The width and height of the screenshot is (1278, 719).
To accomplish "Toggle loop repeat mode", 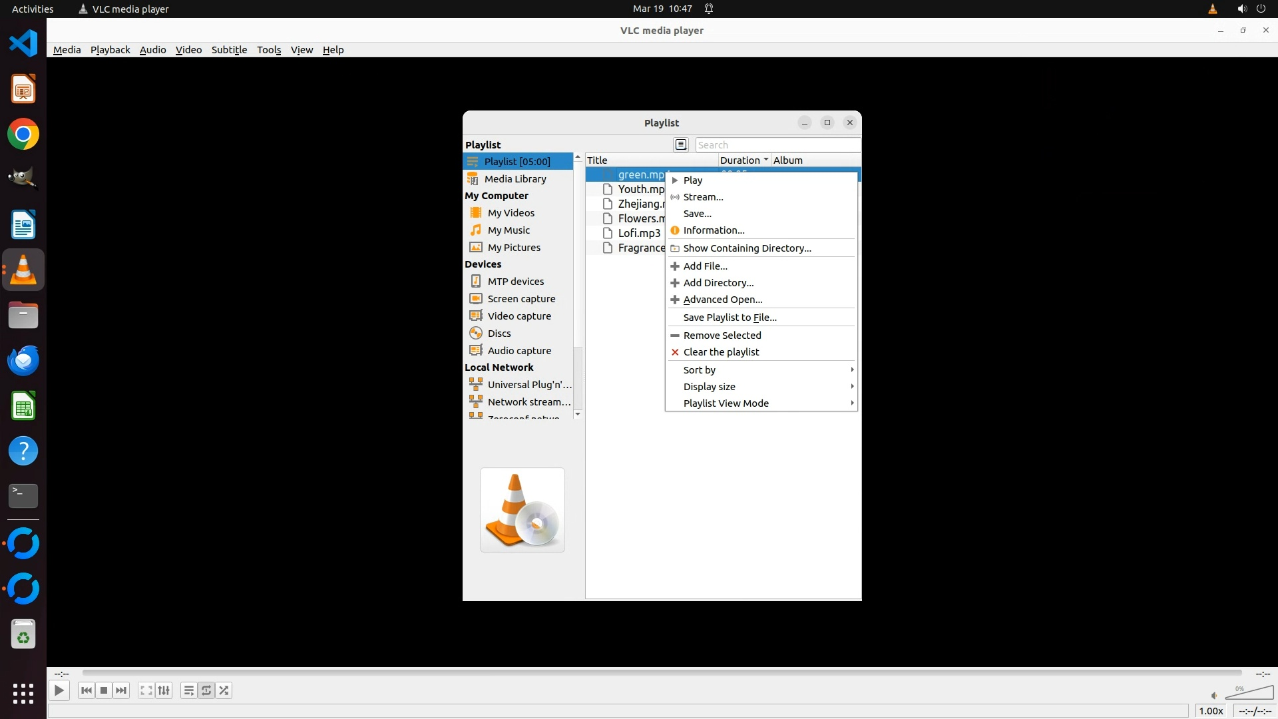I will 206,690.
